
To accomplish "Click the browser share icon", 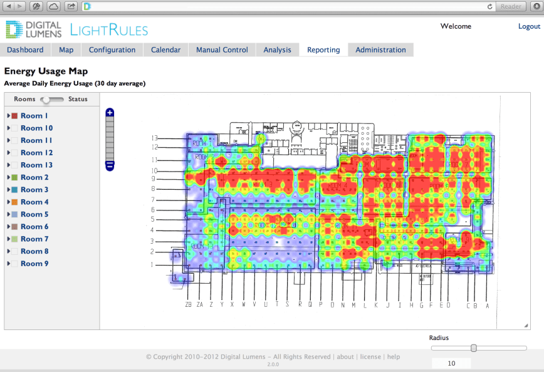I will point(71,6).
